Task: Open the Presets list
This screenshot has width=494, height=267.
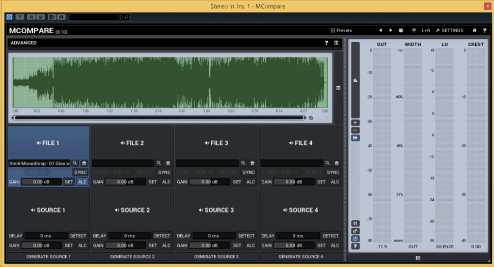Action: tap(341, 31)
